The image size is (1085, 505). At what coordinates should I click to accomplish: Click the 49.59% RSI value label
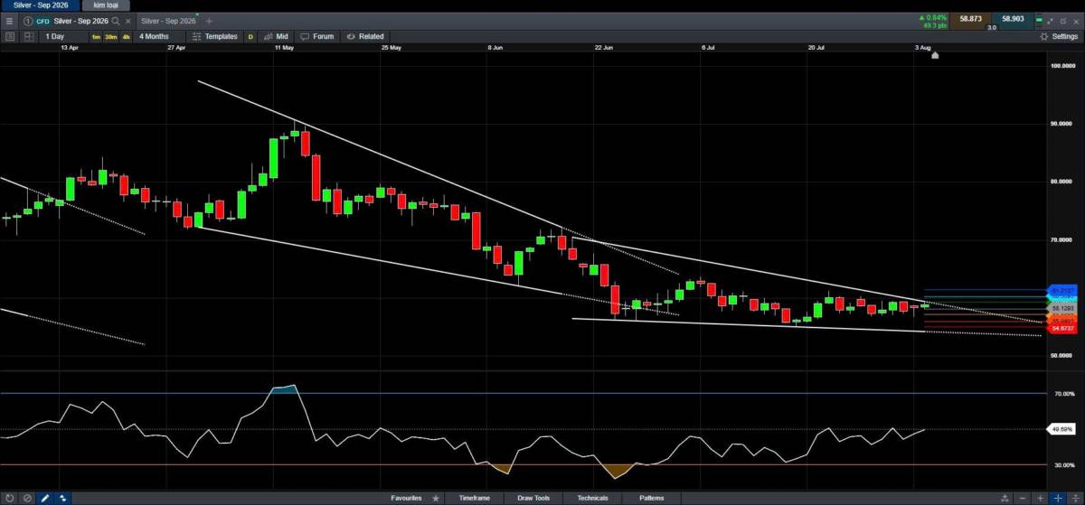(1062, 429)
